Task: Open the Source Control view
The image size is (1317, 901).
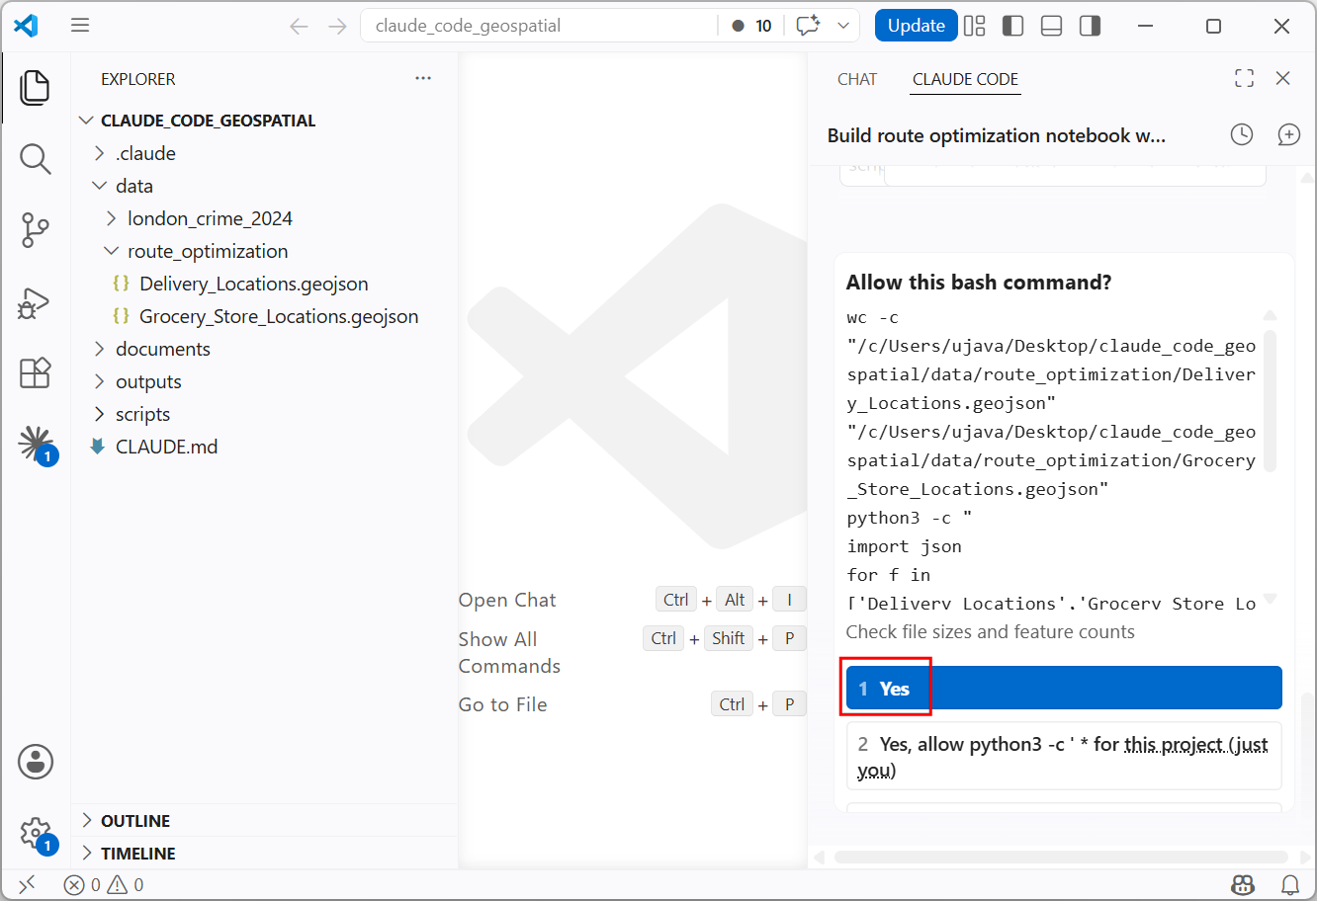Action: click(36, 230)
